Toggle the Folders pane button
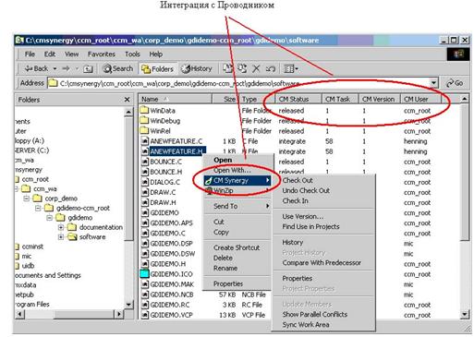Image resolution: width=474 pixels, height=337 pixels. [x=157, y=68]
